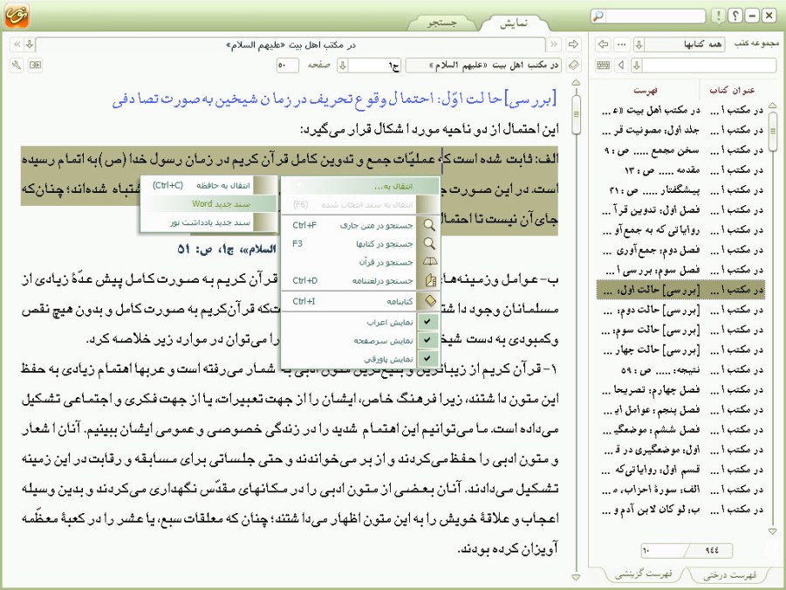This screenshot has height=590, width=786.
Task: Toggle the نمایش سرصفحه checkmark
Action: (427, 340)
